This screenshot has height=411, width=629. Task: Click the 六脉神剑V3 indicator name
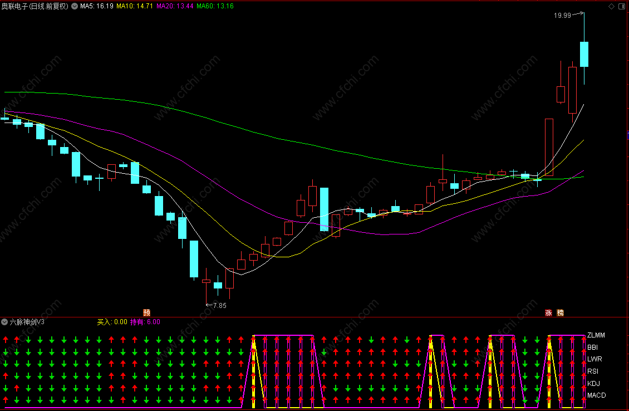27,322
